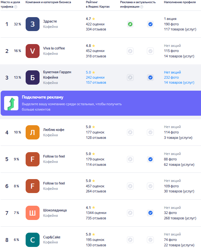This screenshot has width=201, height=252.
Task: Click the help icon beside 'информации' header
Action: point(142,7)
